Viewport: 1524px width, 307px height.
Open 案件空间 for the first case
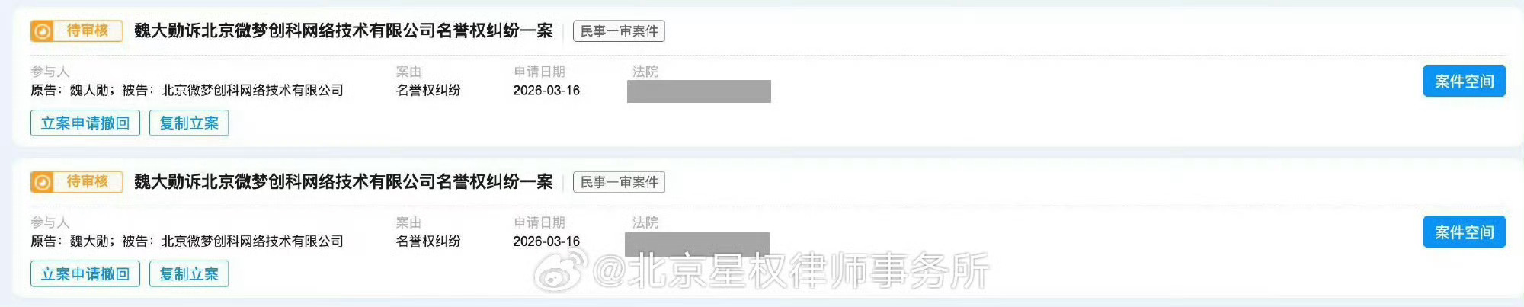pos(1465,81)
